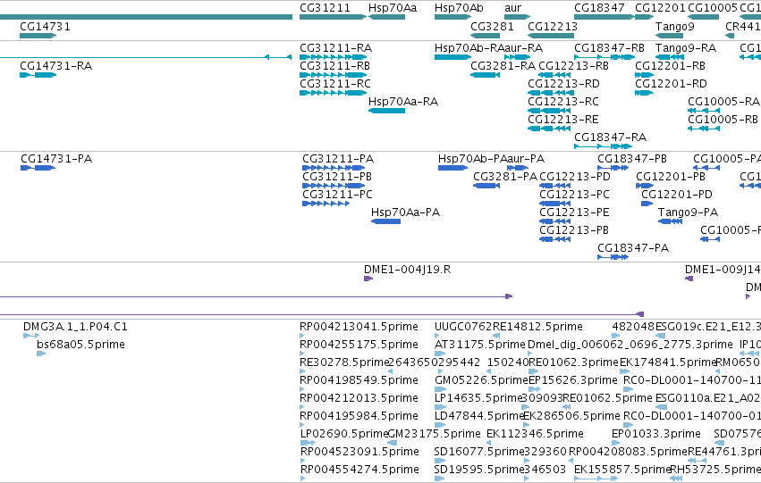This screenshot has height=483, width=761.
Task: Select the Hsp70Aa-PA protein label
Action: click(x=405, y=212)
